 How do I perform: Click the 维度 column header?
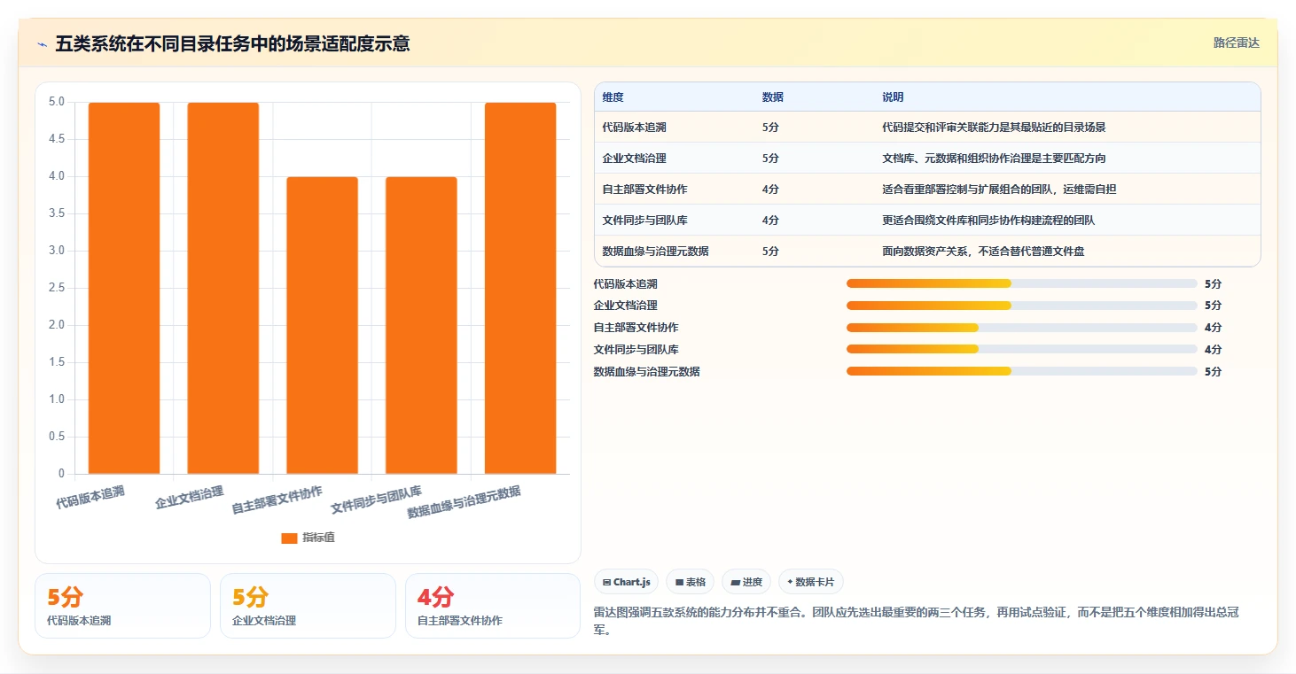click(613, 97)
